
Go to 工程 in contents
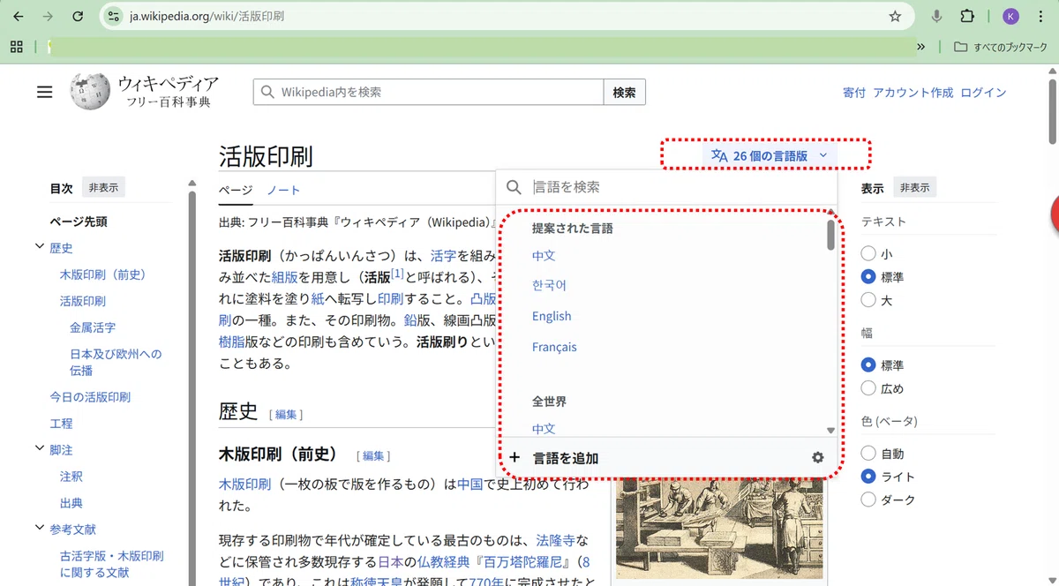point(61,424)
